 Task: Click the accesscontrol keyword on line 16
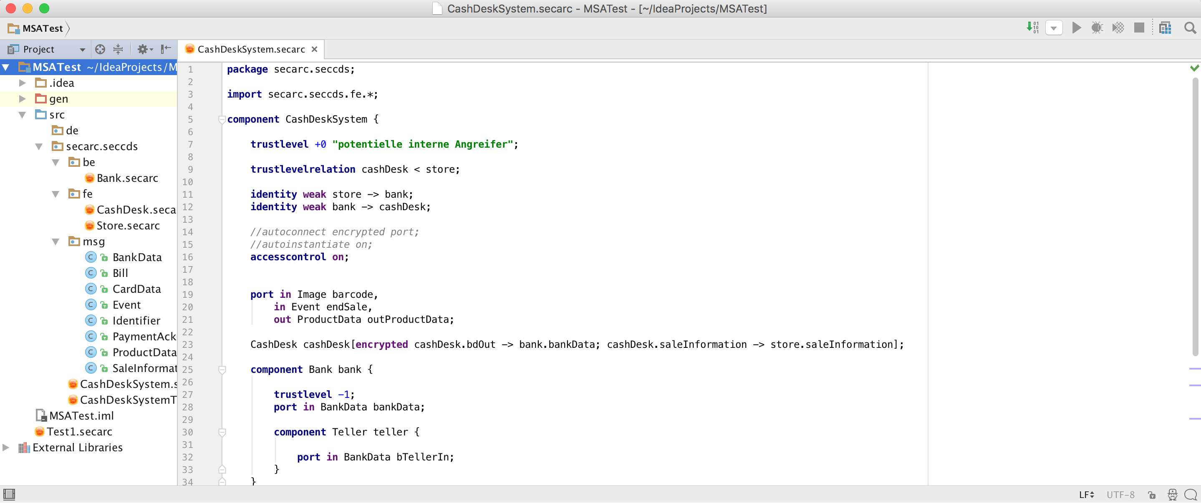pos(288,257)
